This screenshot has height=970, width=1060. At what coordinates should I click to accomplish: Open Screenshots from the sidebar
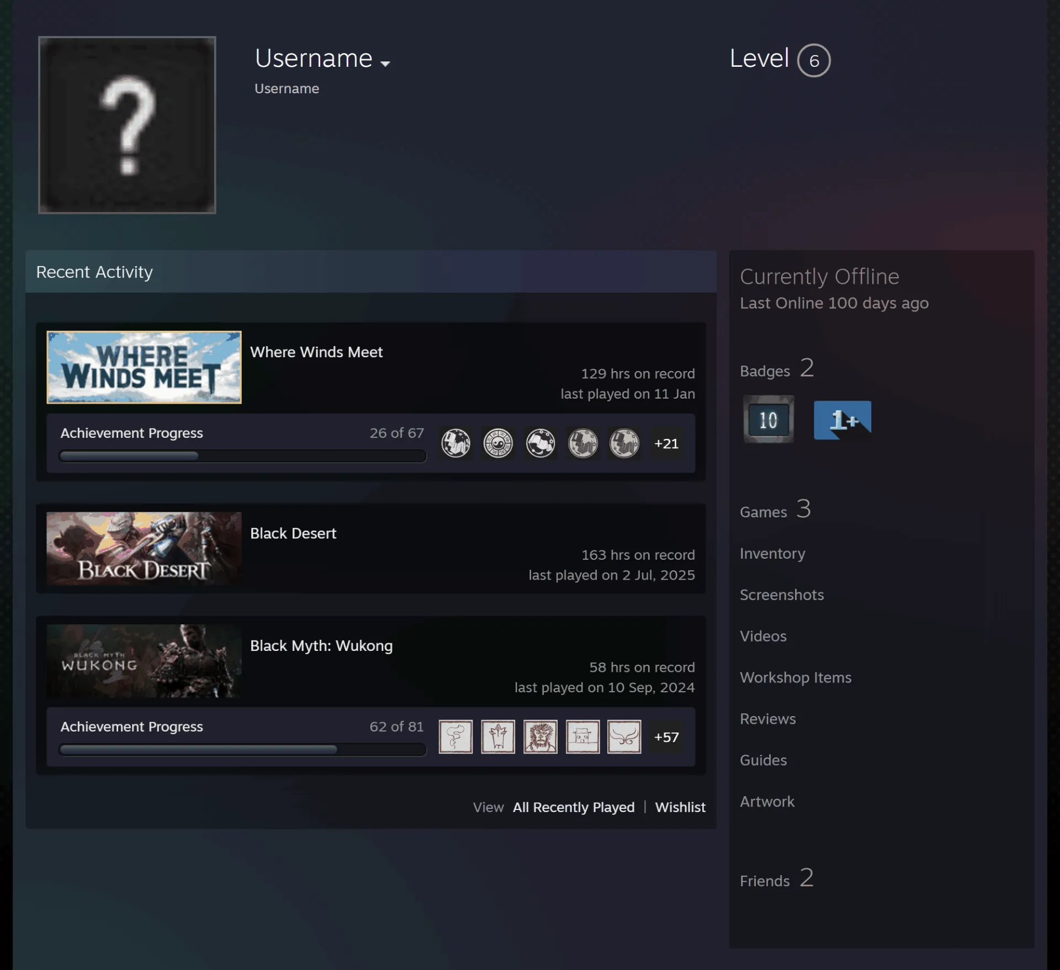click(782, 595)
